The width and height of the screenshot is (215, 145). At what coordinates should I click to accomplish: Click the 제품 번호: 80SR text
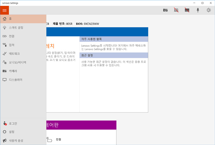(x=63, y=24)
